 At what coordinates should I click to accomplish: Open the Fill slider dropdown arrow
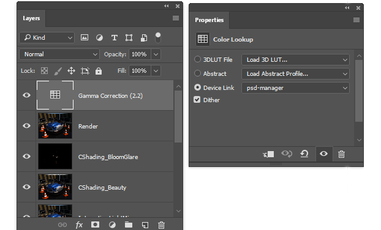pos(156,71)
